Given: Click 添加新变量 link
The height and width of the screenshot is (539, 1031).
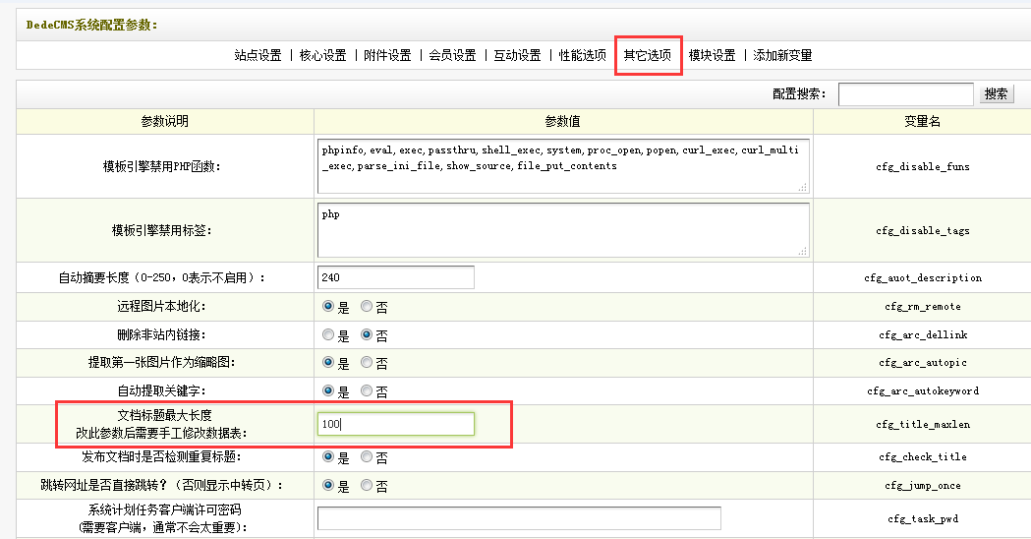Looking at the screenshot, I should click(782, 56).
